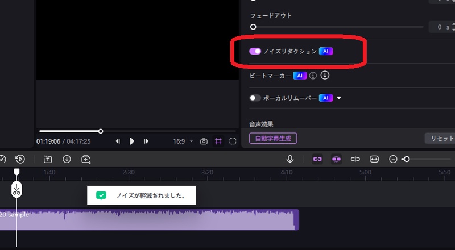455x250 pixels.
Task: Take a snapshot with the camera icon
Action: click(x=204, y=141)
